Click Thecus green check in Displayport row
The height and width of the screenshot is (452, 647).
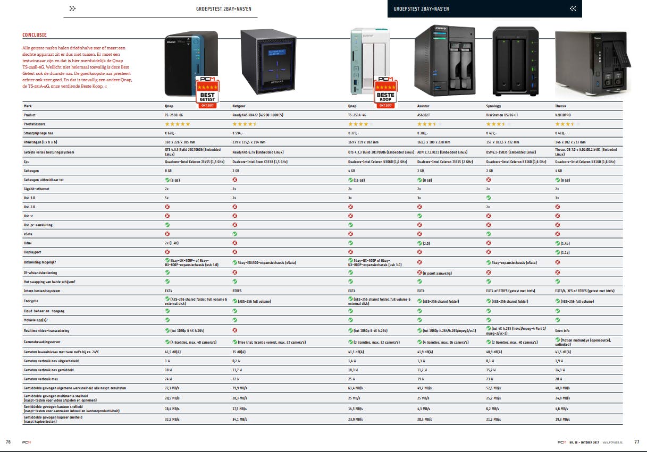click(x=557, y=252)
